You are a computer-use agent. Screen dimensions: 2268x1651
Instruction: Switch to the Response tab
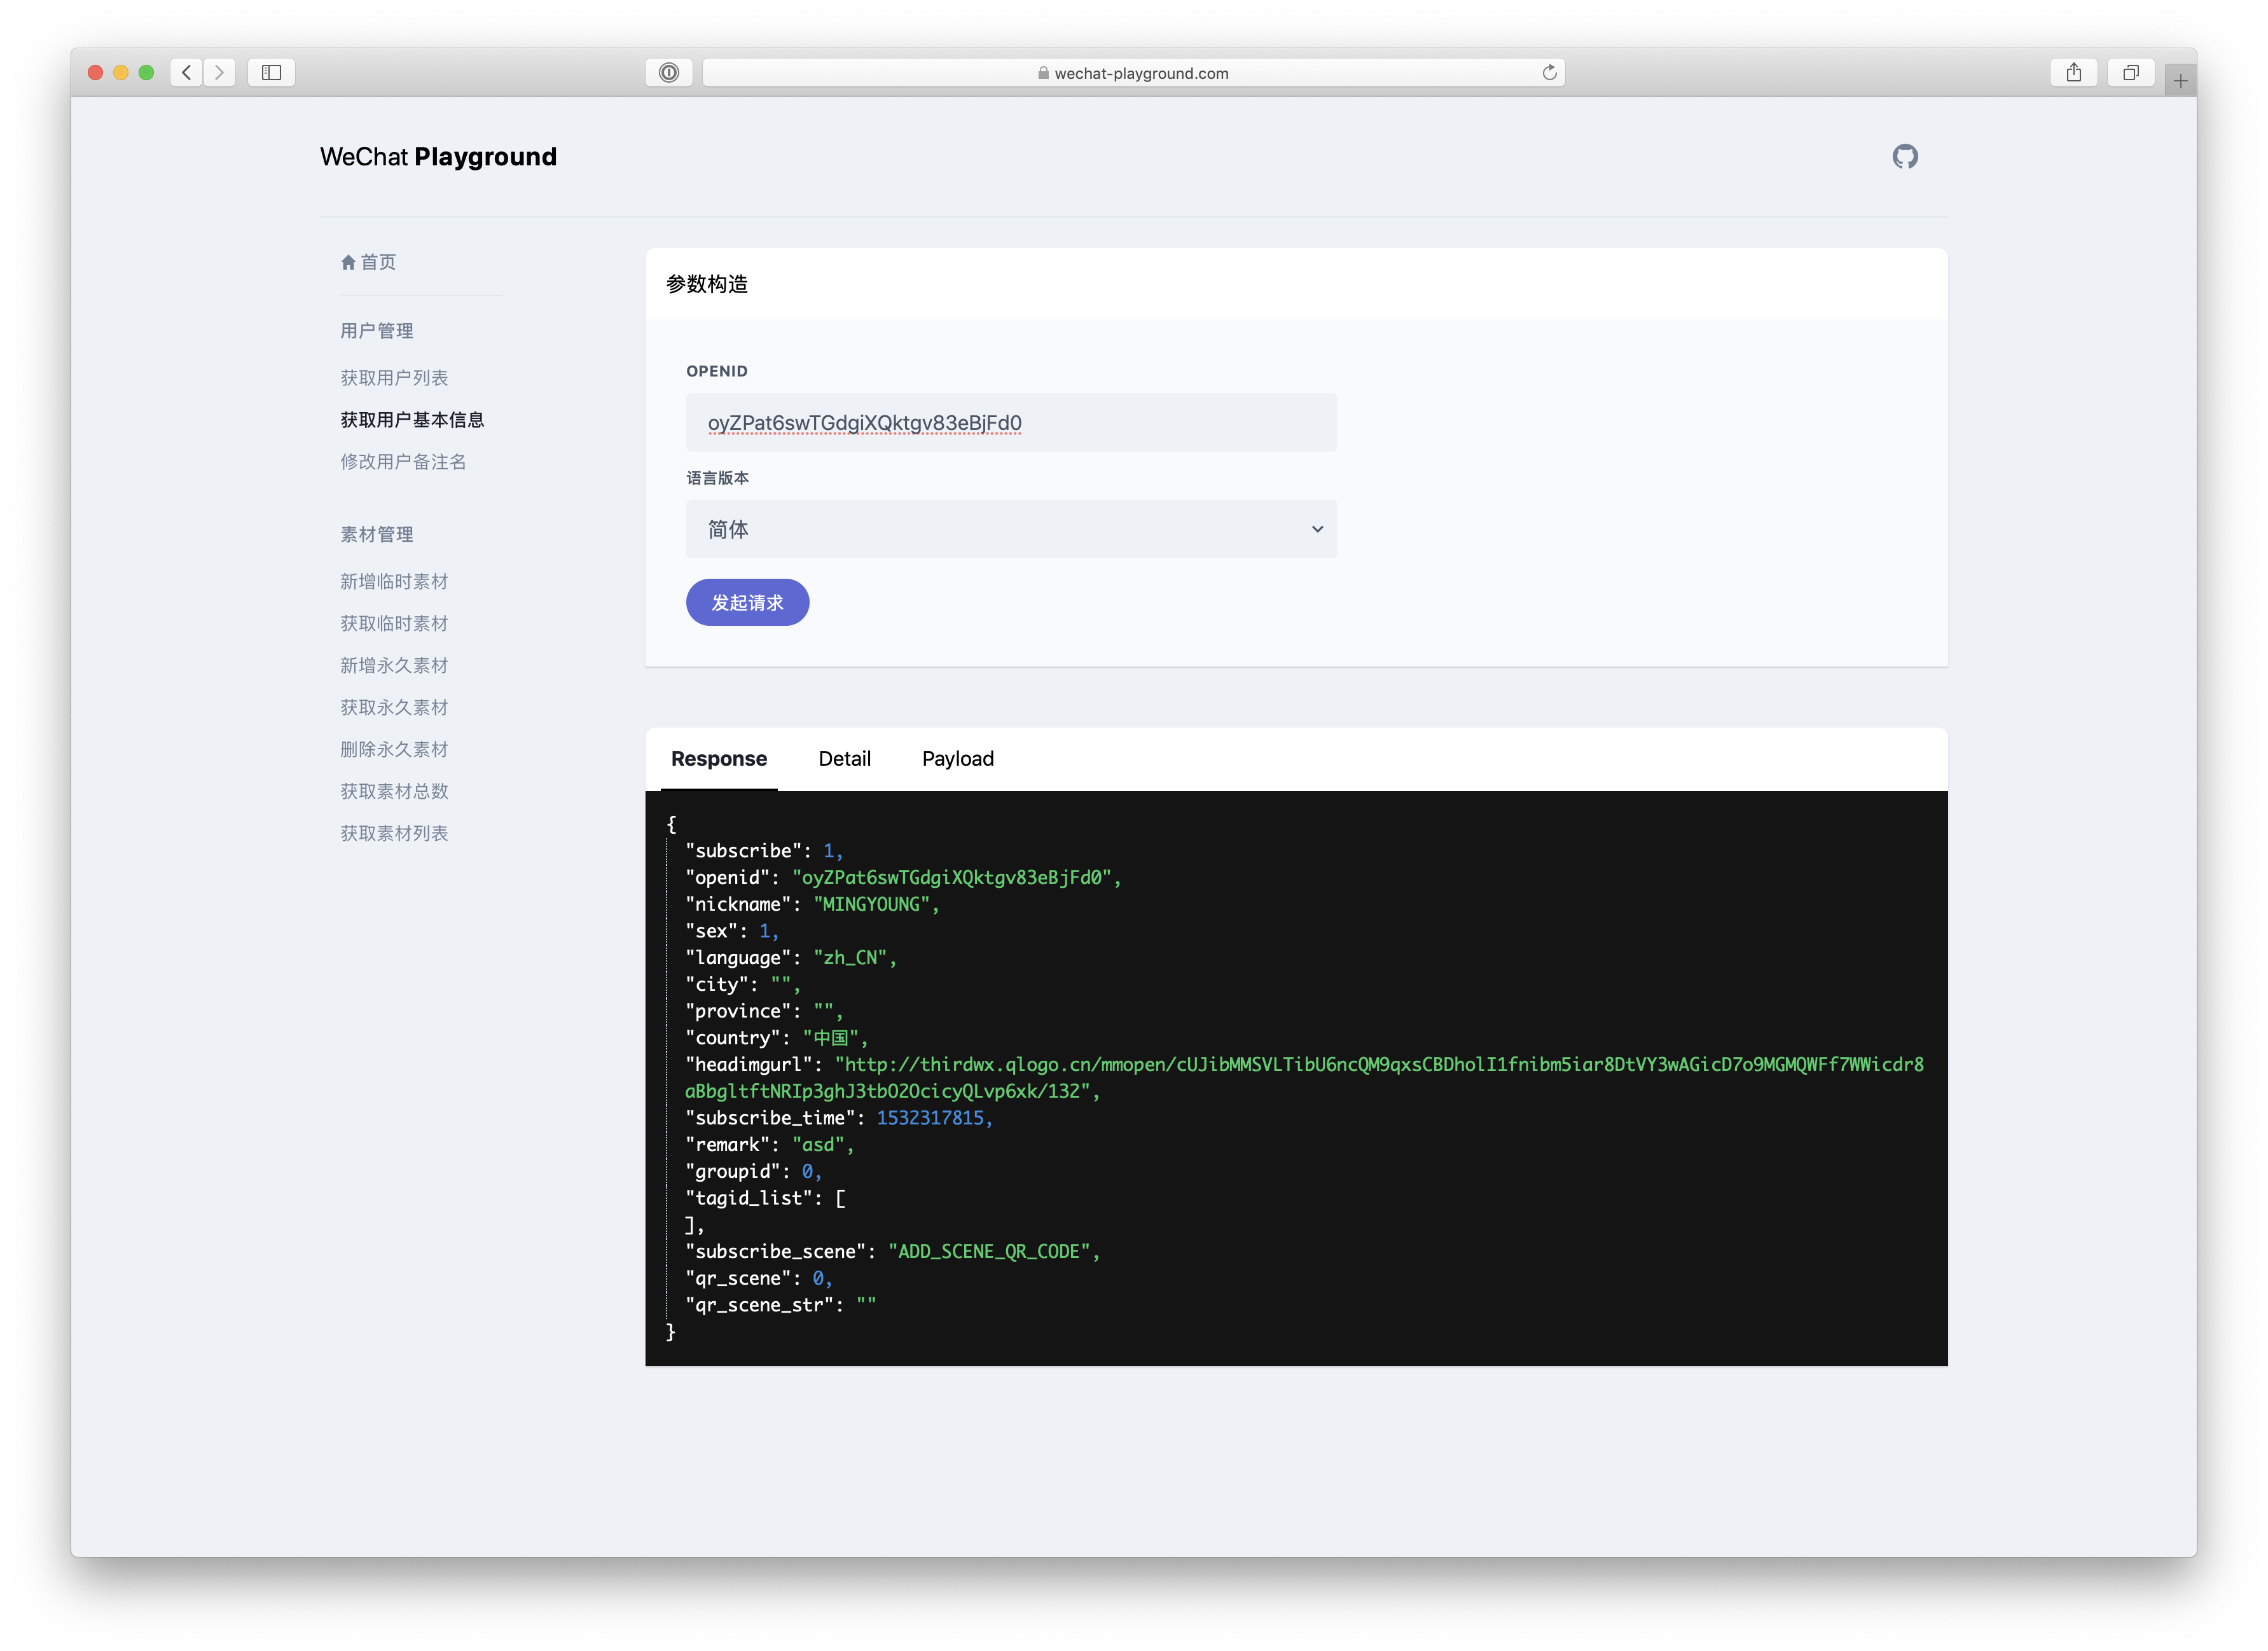pos(719,758)
